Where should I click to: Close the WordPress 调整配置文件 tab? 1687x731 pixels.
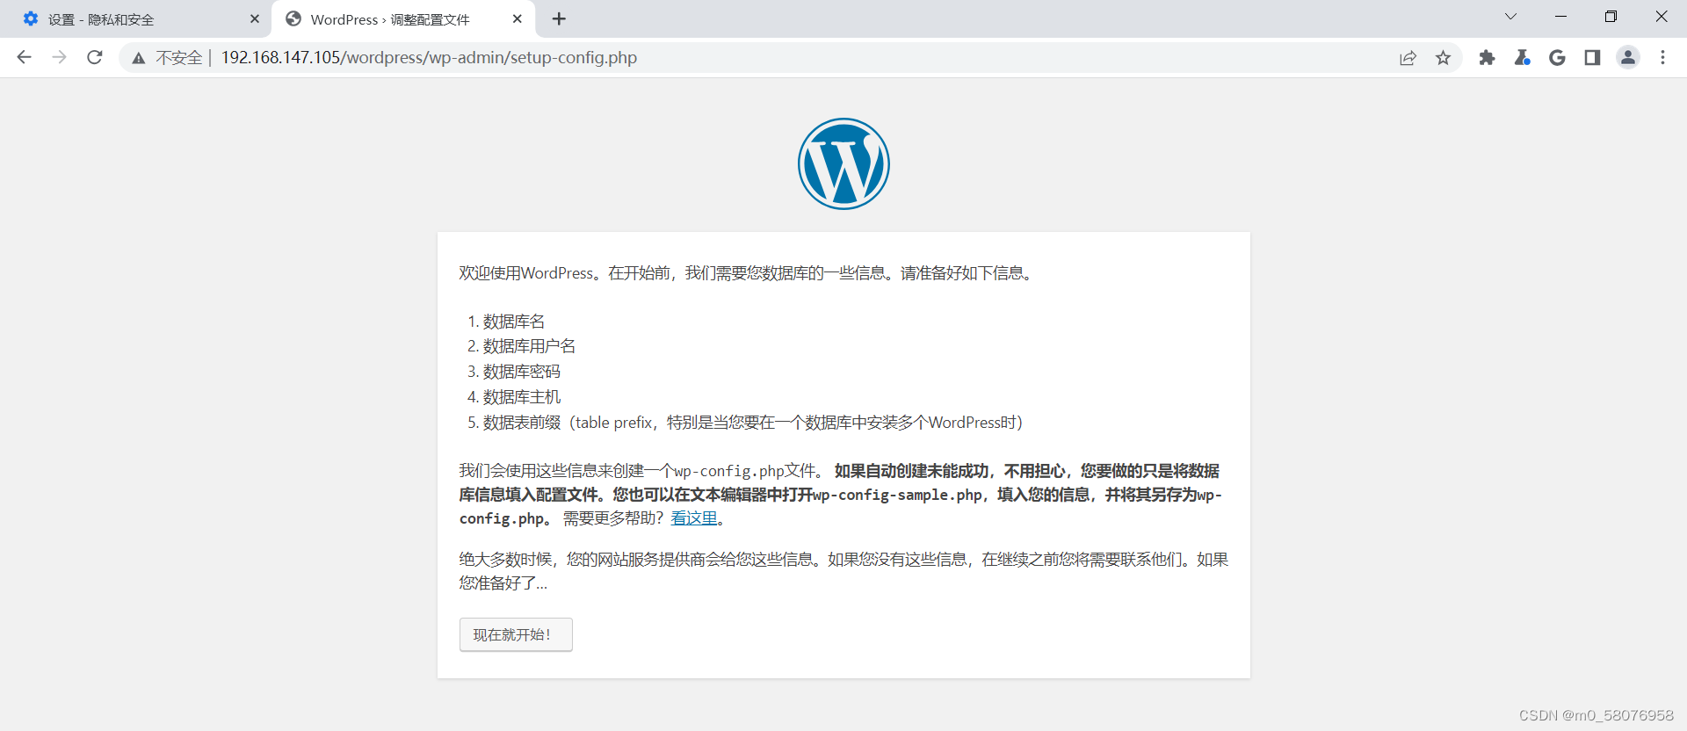click(517, 18)
